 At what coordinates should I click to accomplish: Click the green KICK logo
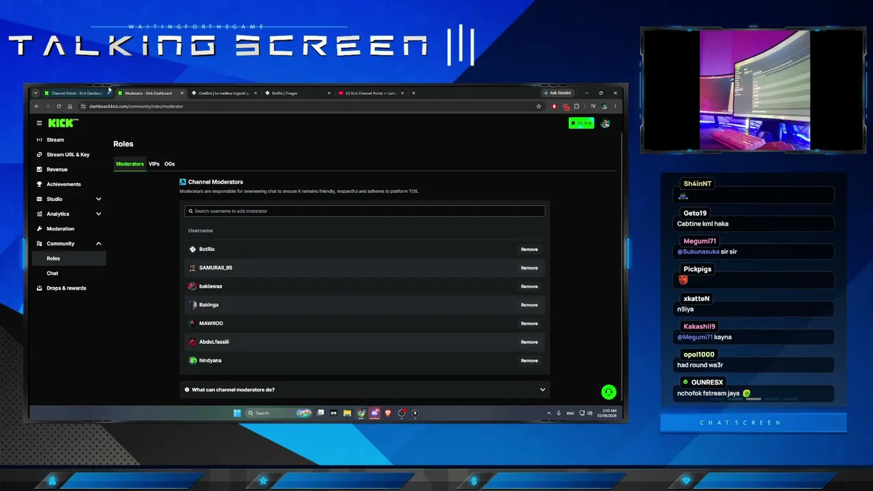click(x=63, y=123)
